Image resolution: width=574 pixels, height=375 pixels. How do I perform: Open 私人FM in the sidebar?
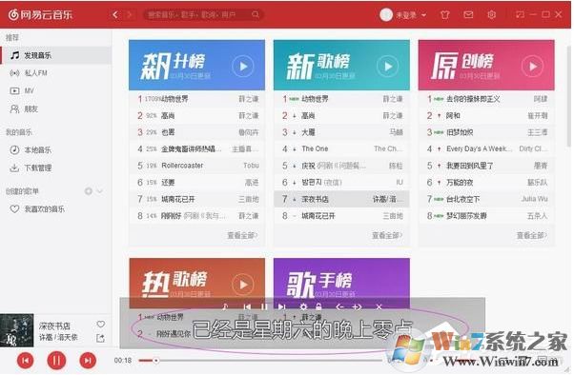[x=55, y=73]
